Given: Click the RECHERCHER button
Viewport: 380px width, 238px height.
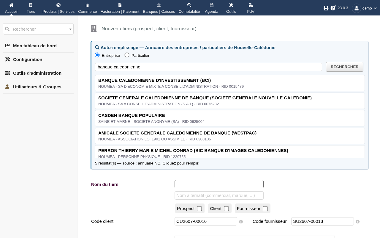Looking at the screenshot, I should [345, 67].
